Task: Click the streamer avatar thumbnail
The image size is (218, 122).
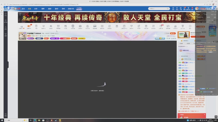Action: coord(23,36)
